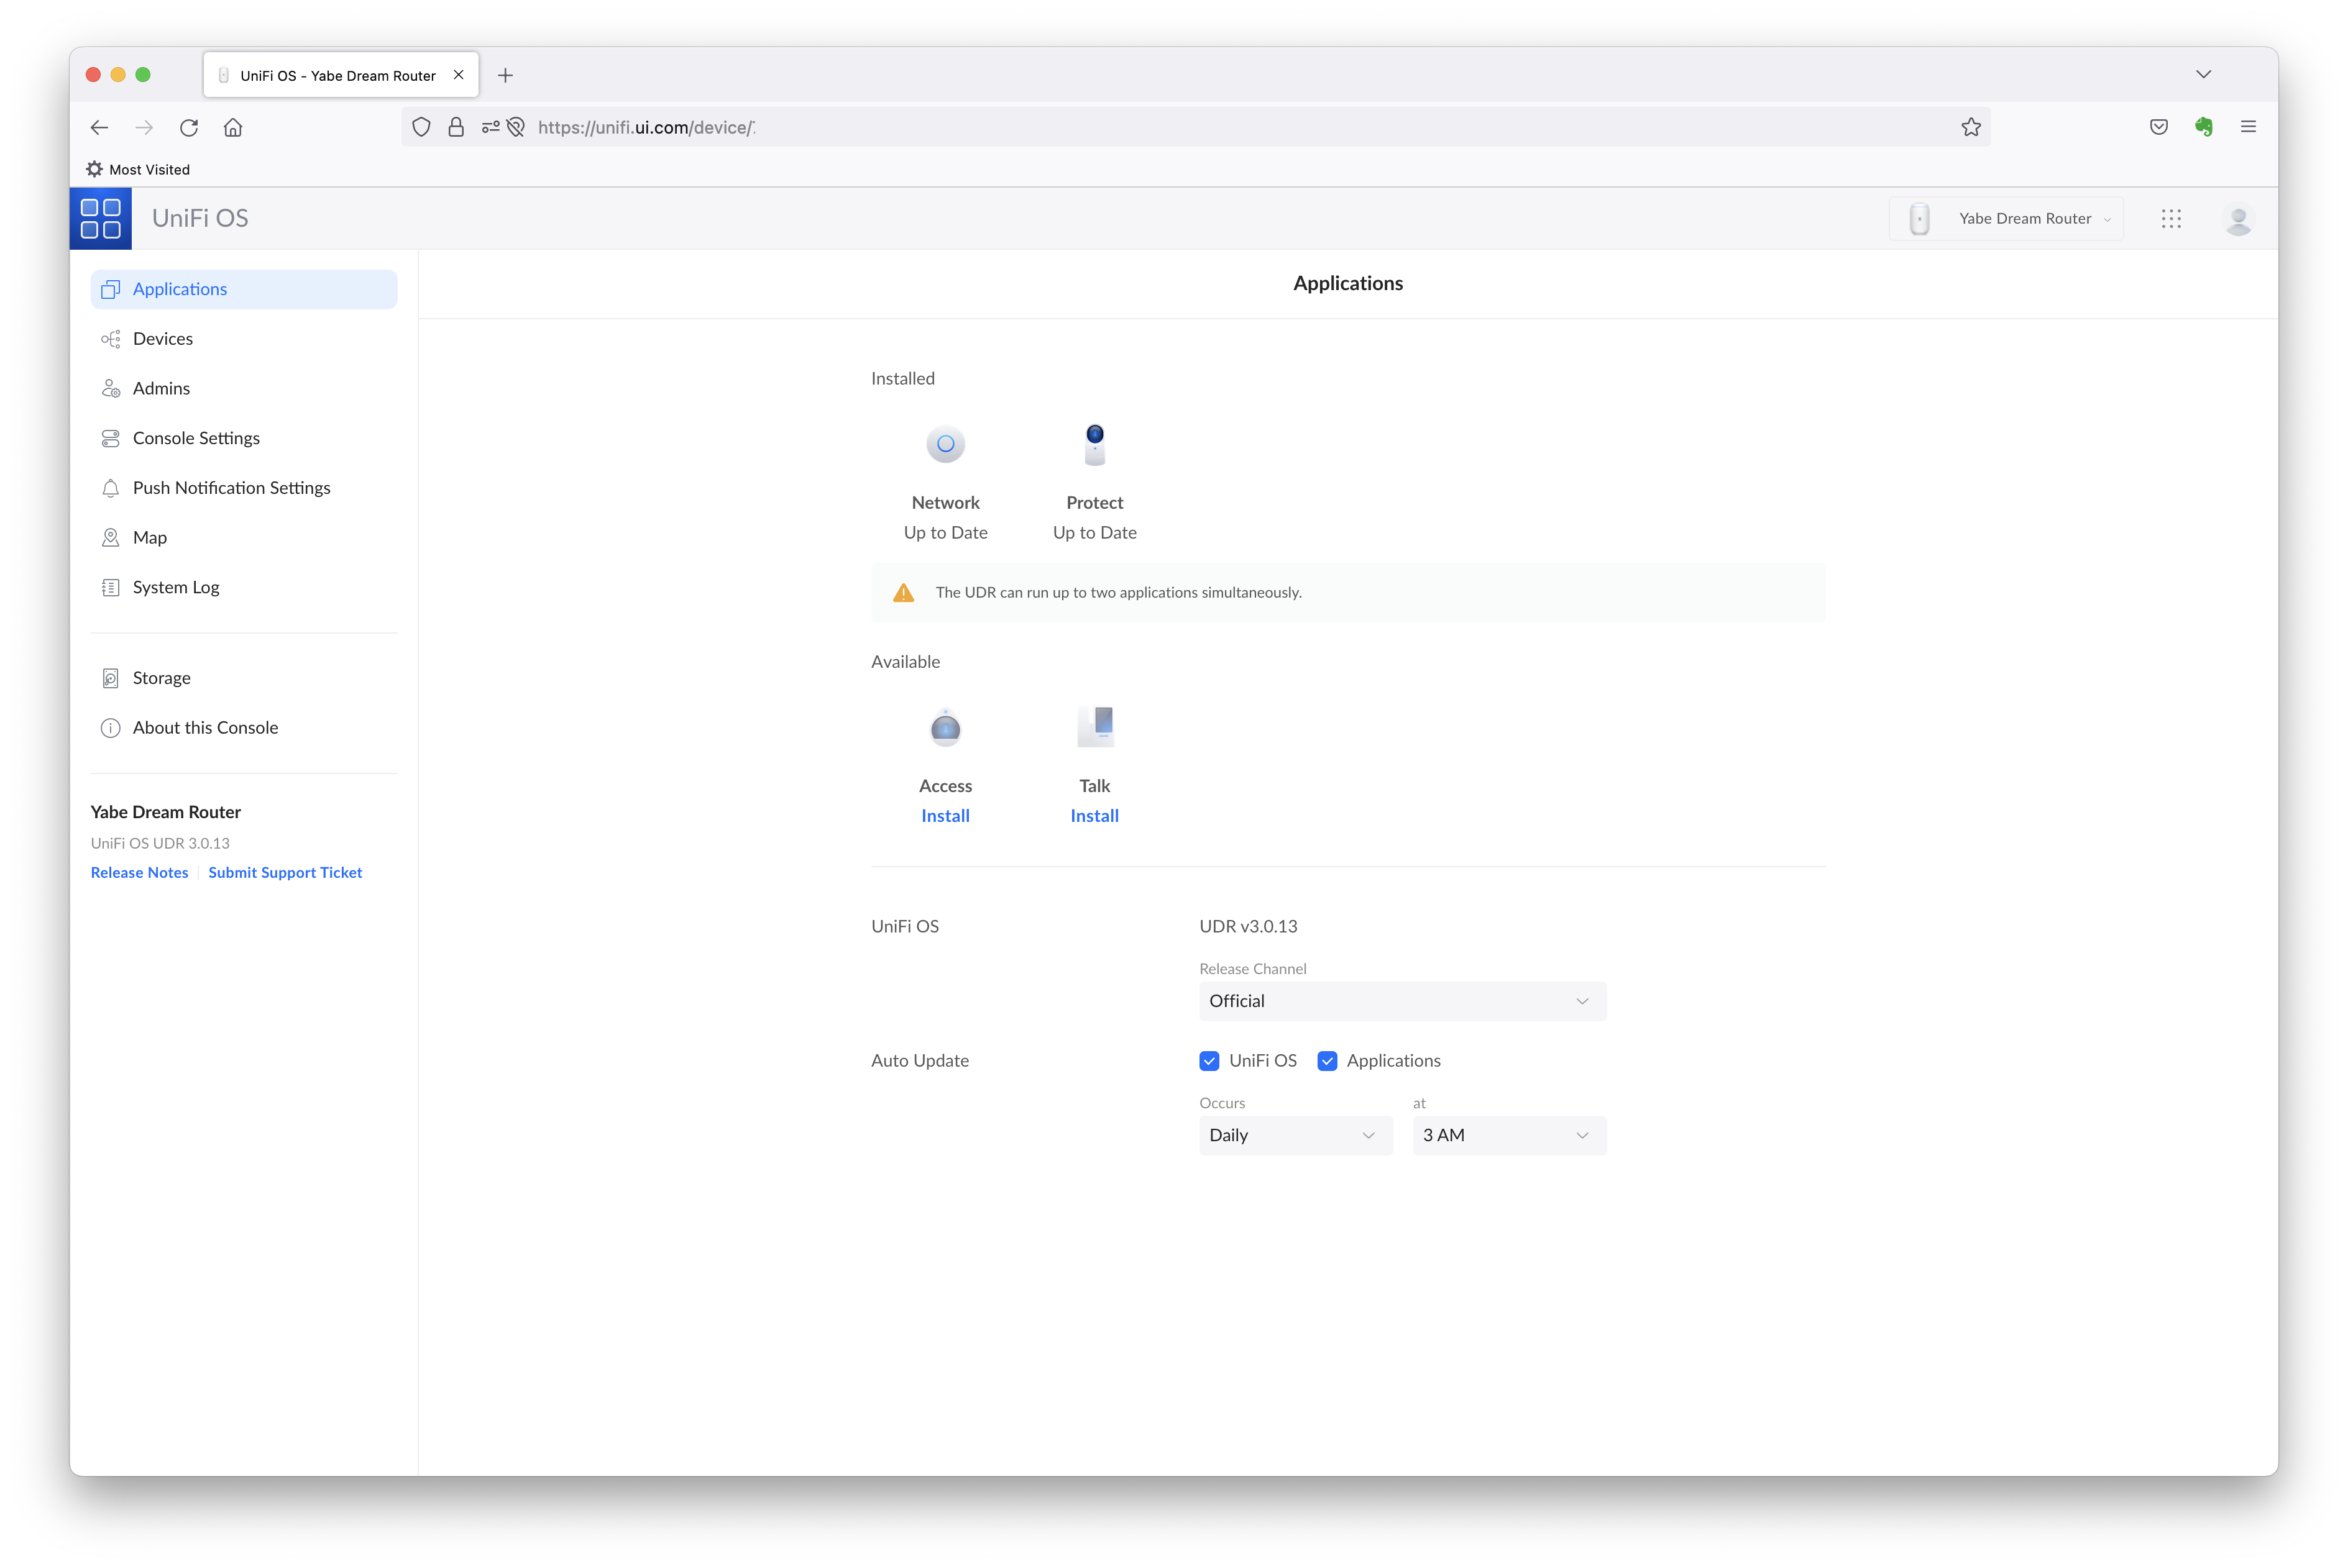The image size is (2348, 1568).
Task: Open the Most Visited bookmarks folder
Action: (138, 169)
